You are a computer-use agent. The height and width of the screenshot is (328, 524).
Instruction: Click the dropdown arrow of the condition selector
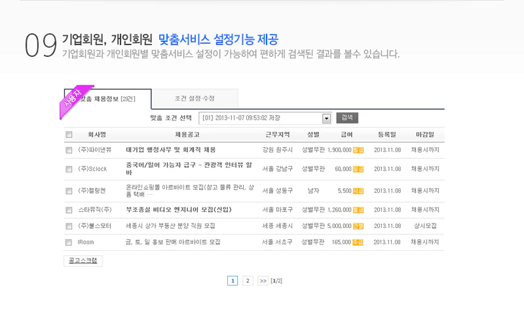pos(326,118)
